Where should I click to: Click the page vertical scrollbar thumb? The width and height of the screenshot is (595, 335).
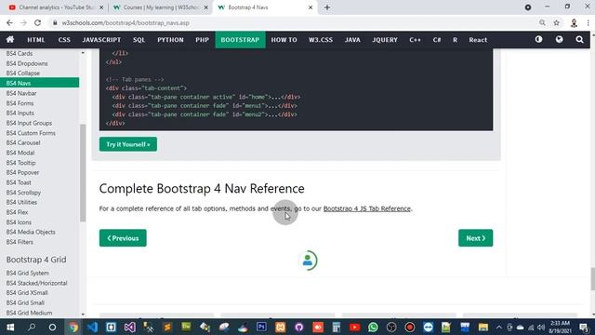click(x=592, y=279)
